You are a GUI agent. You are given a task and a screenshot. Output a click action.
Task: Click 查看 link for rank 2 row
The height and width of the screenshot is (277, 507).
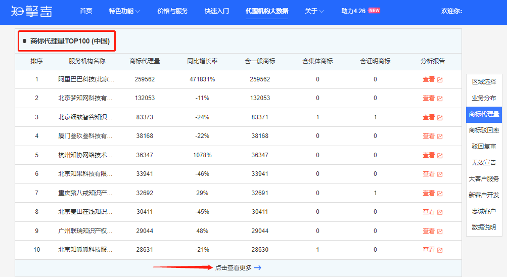pos(429,98)
